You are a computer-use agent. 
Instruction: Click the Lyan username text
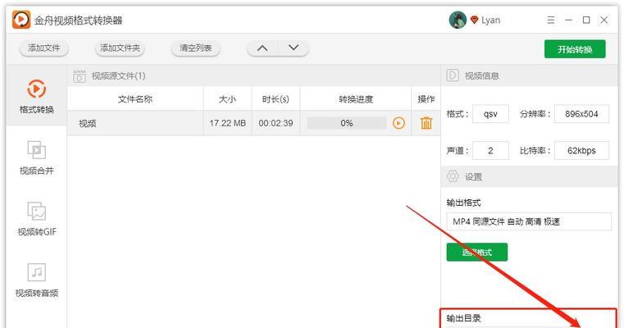(490, 20)
